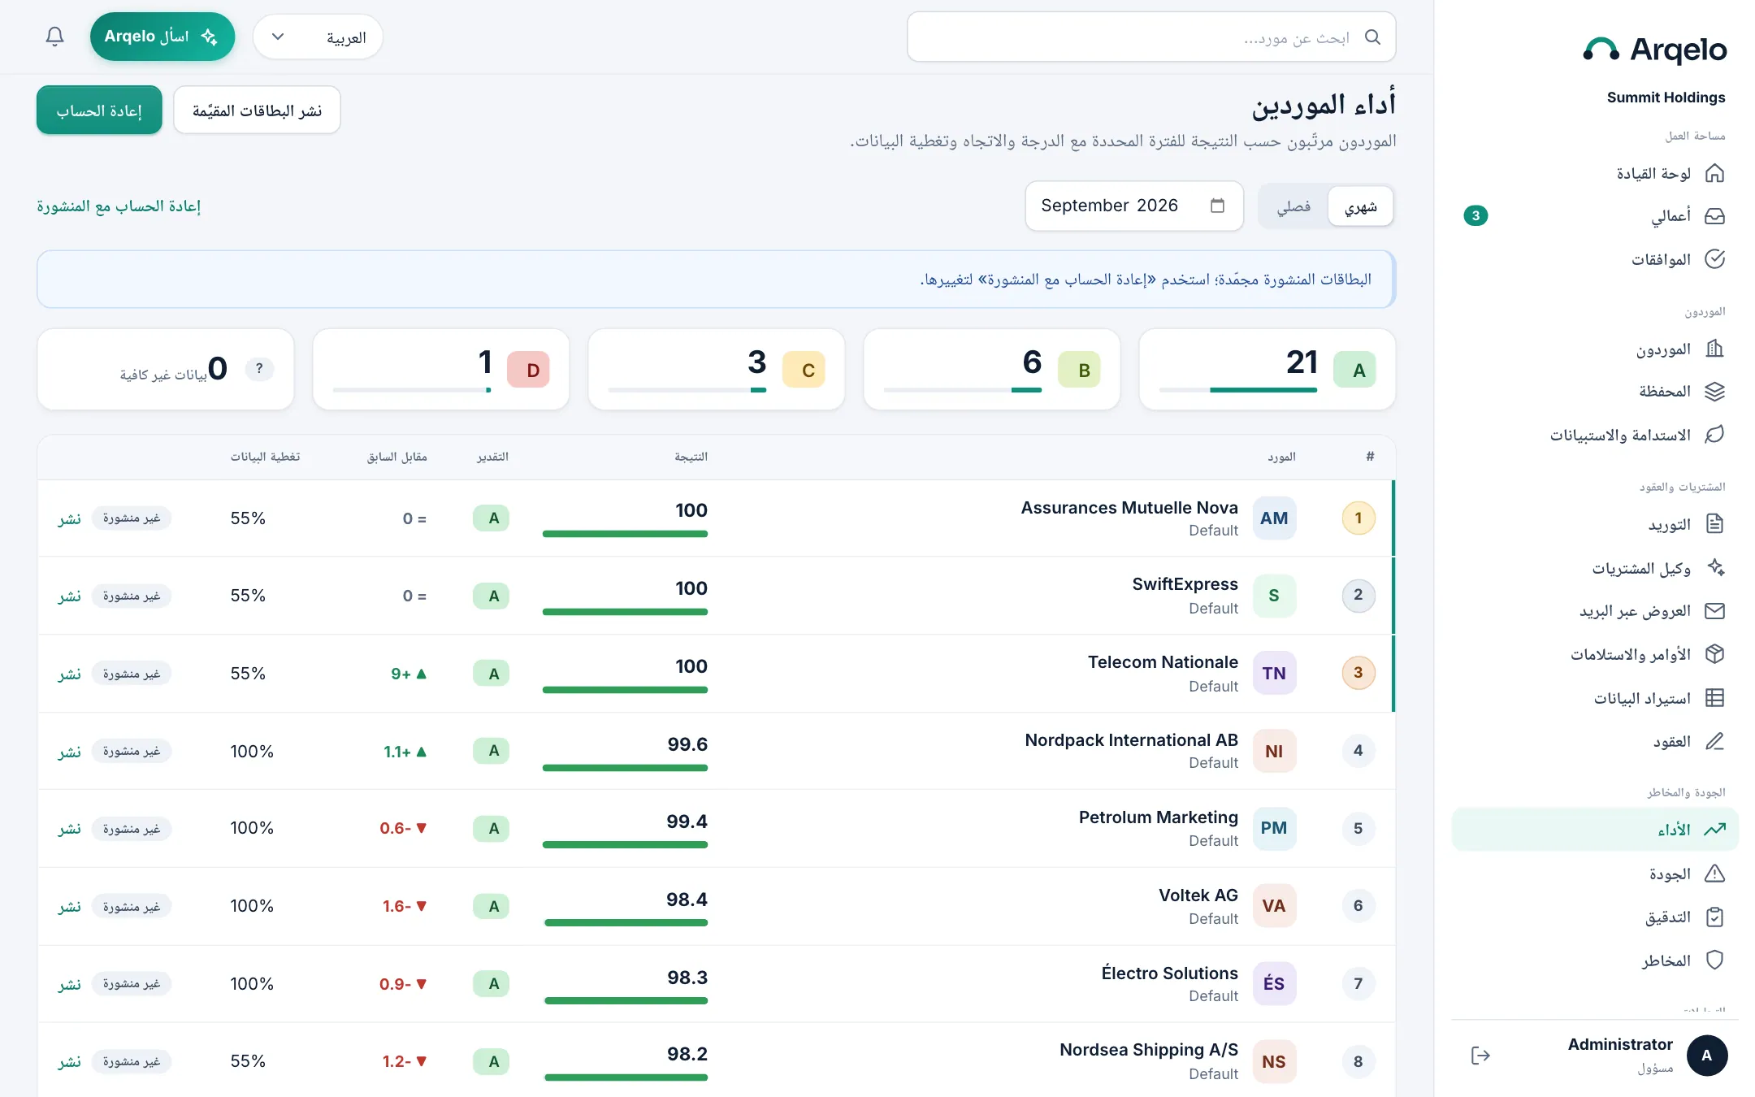
Task: Open Nordpack International AB supplier row
Action: (x=717, y=751)
